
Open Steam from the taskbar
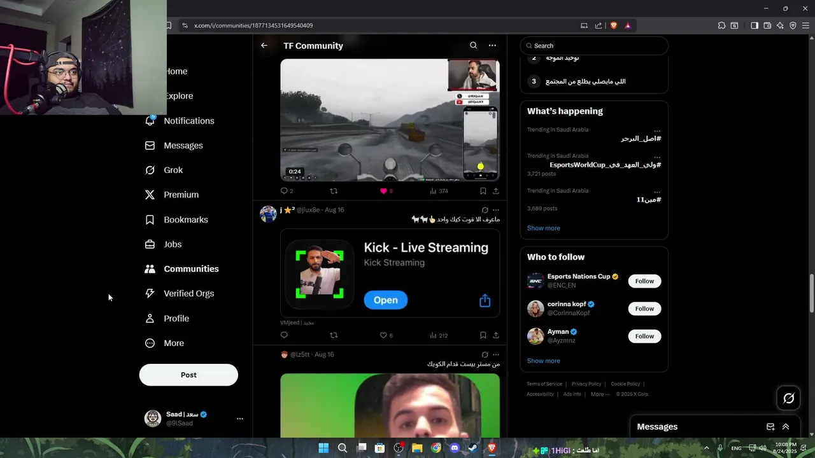point(473,448)
